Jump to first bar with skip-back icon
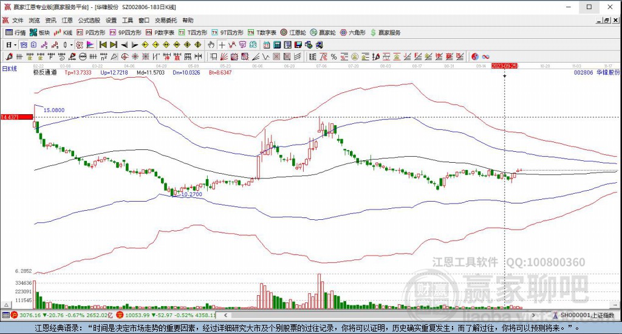Viewport: 622px width, 334px height. [x=103, y=45]
